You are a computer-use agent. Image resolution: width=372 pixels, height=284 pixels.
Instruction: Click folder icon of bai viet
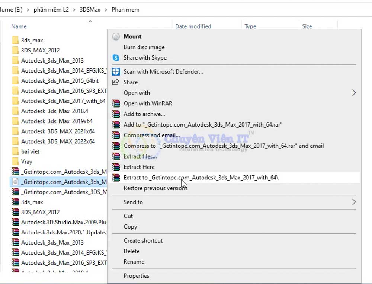15,151
